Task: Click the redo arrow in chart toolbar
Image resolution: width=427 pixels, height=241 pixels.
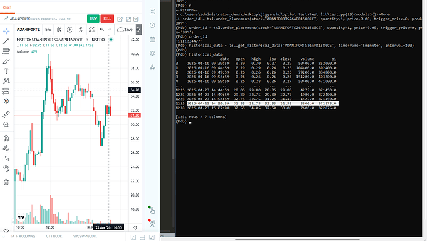Action: (x=110, y=30)
